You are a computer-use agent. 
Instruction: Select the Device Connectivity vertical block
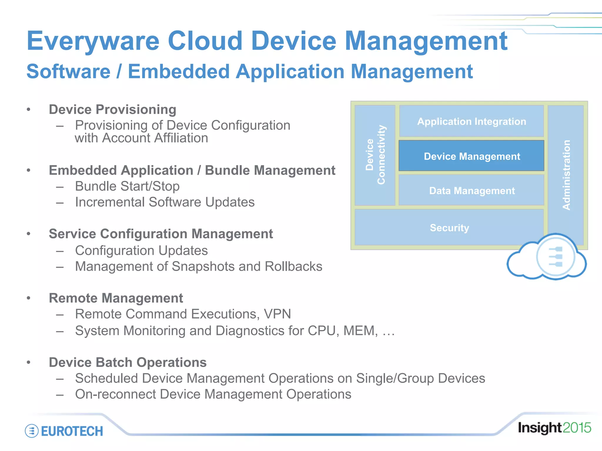[375, 155]
